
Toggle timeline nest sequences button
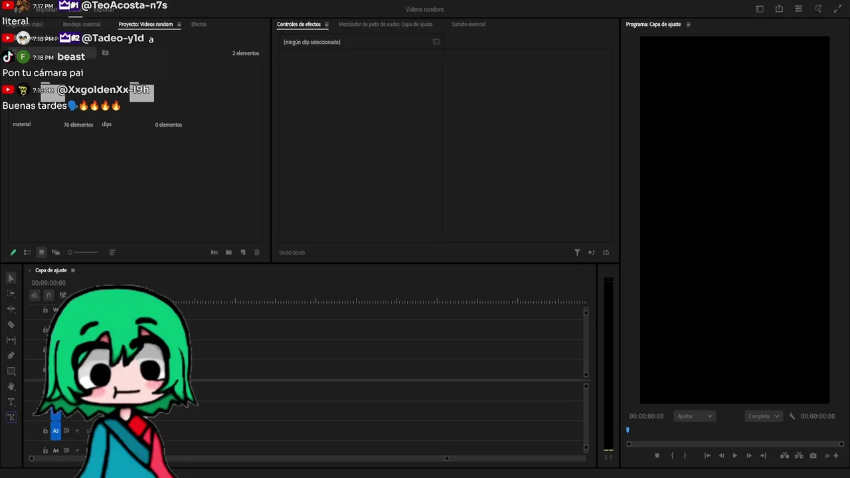(35, 295)
